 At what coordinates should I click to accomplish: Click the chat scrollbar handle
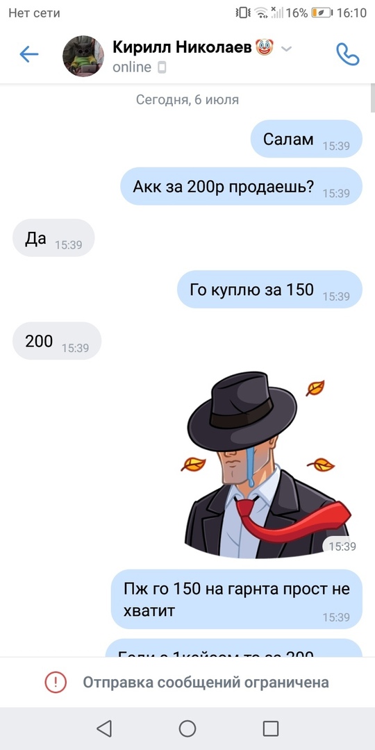click(373, 98)
